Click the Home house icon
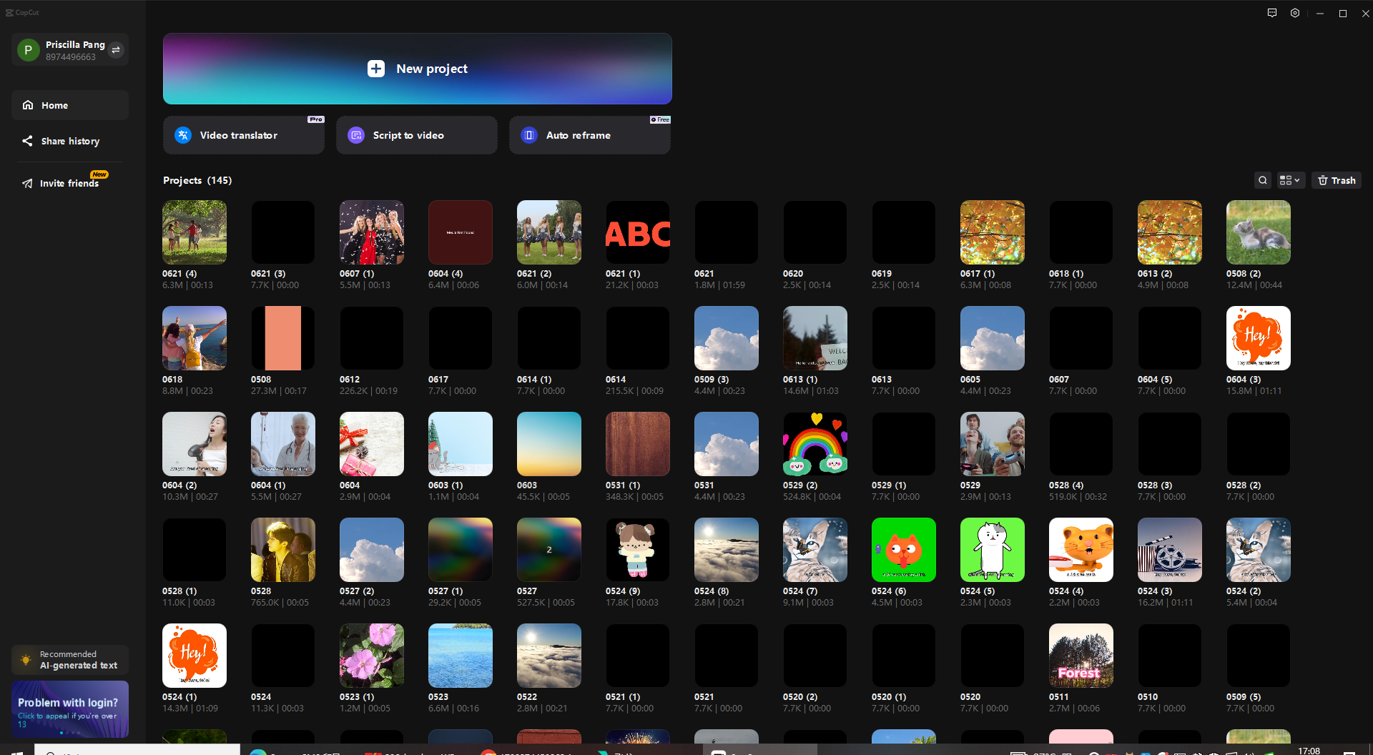This screenshot has height=755, width=1373. point(28,105)
